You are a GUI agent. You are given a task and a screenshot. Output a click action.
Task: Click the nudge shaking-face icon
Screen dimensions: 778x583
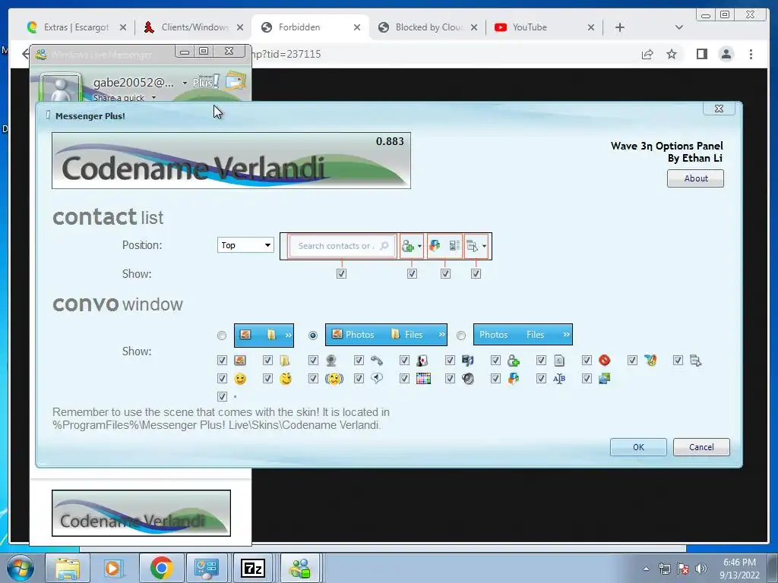[334, 379]
